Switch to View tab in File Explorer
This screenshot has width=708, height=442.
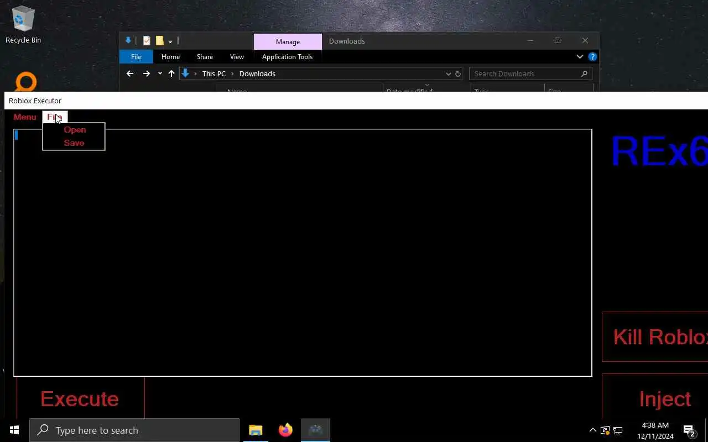[237, 57]
